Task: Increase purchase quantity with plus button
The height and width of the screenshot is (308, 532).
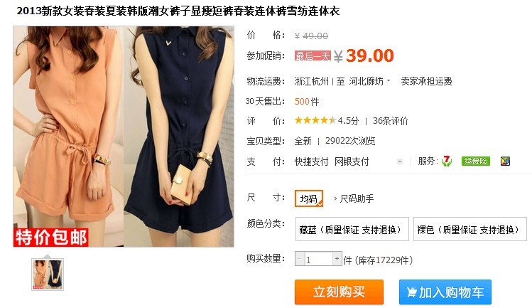Action: tap(337, 259)
